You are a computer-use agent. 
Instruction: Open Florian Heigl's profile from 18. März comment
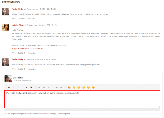[x=17, y=9]
